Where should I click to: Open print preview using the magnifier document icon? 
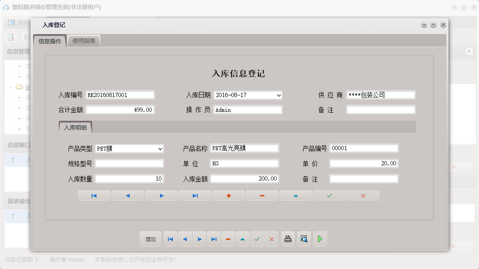[304, 239]
